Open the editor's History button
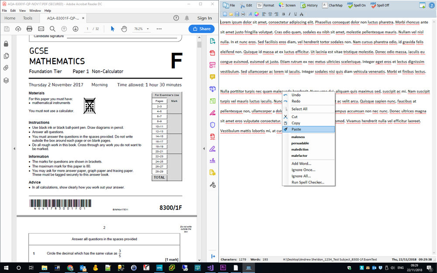437x273 pixels. point(309,5)
